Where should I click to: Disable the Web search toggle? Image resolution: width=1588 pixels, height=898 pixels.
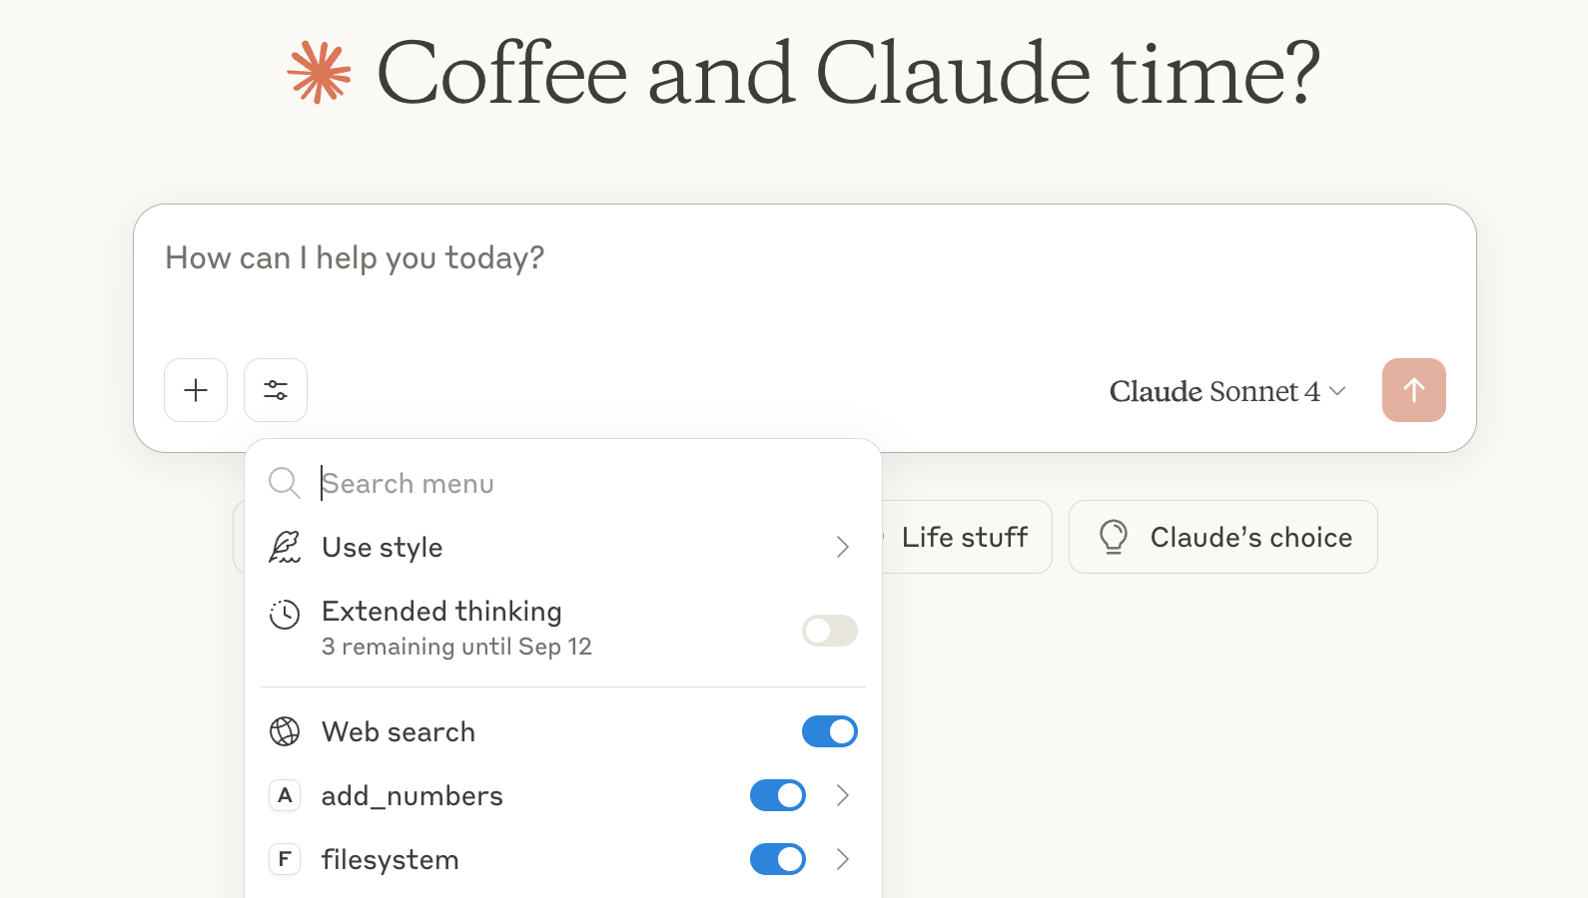point(830,731)
